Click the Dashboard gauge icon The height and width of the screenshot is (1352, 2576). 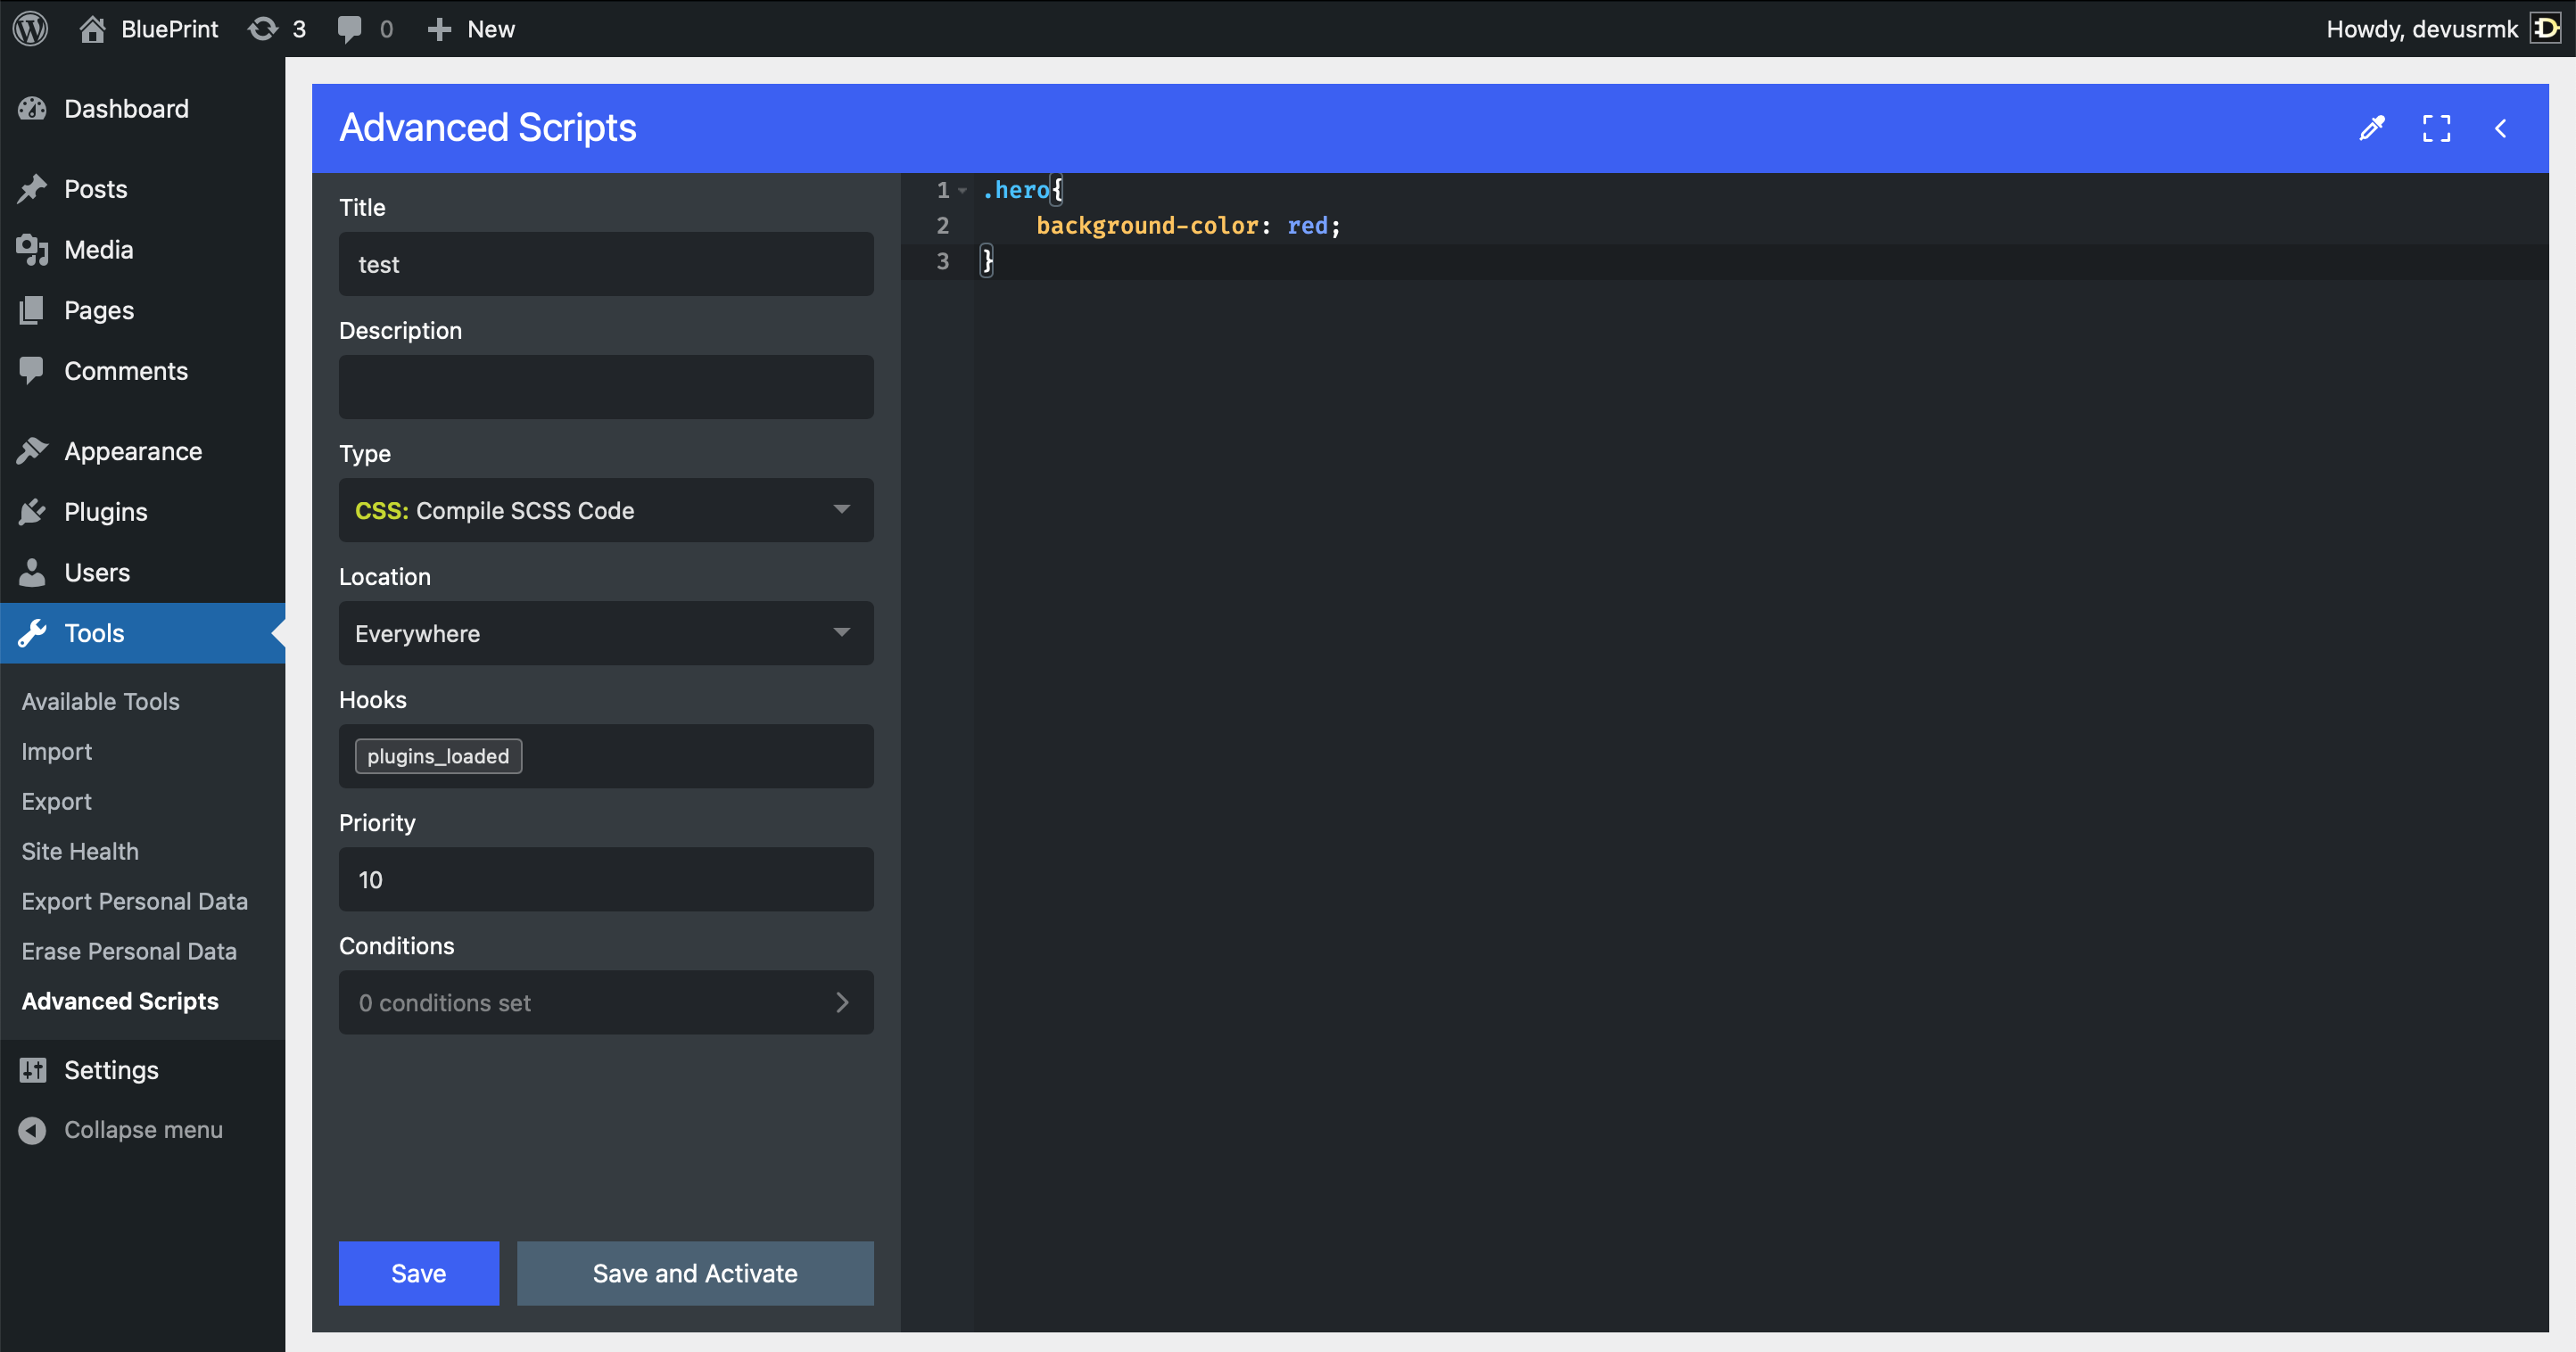(x=32, y=108)
